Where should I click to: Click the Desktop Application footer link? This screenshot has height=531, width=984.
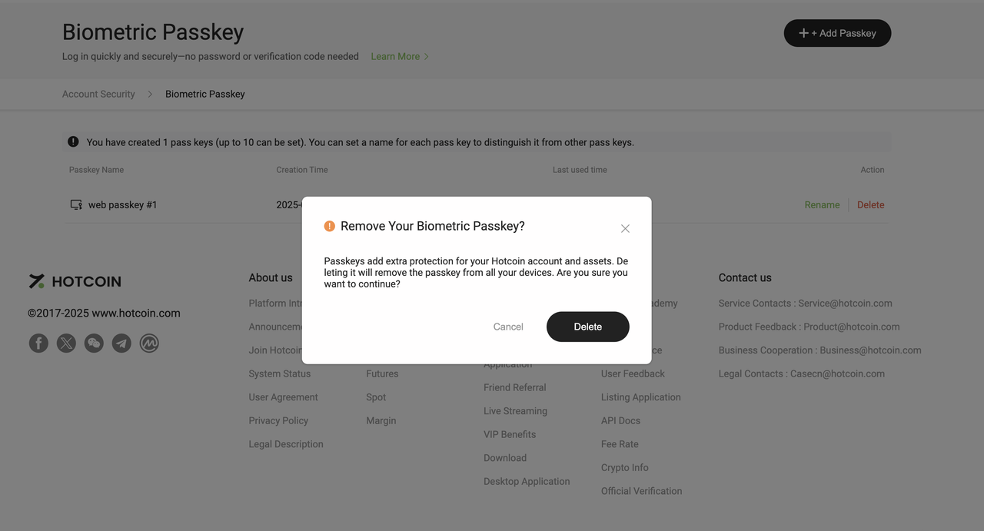[527, 481]
